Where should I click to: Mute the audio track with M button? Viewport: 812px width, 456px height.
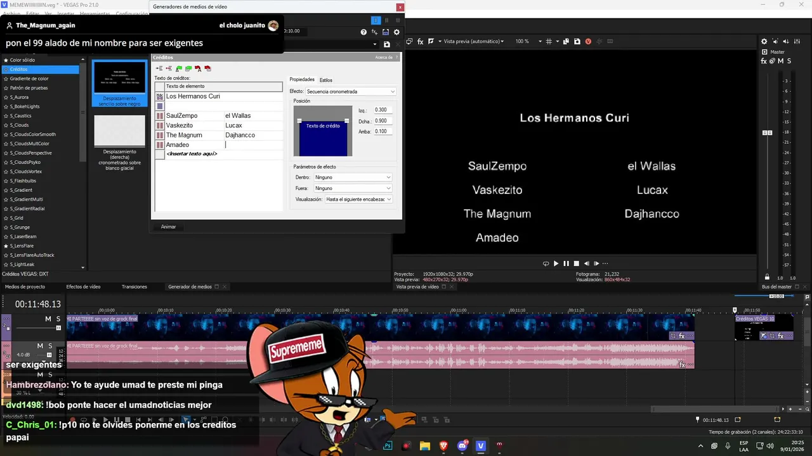pyautogui.click(x=39, y=346)
